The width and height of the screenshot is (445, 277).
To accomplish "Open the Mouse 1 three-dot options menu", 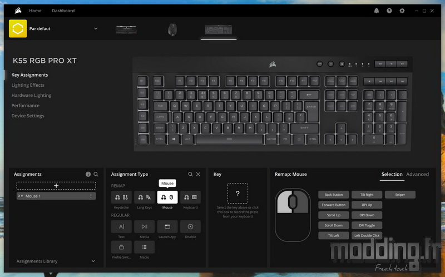I will click(91, 196).
